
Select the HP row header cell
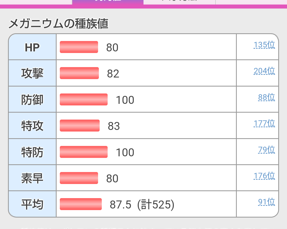(32, 47)
